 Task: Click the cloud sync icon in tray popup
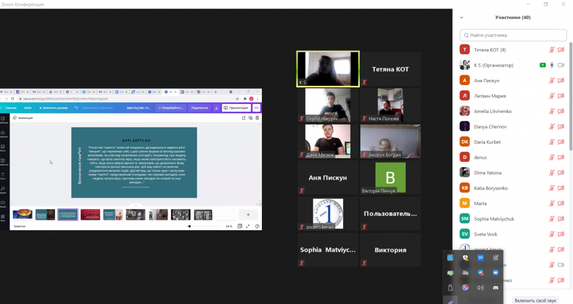pyautogui.click(x=465, y=273)
